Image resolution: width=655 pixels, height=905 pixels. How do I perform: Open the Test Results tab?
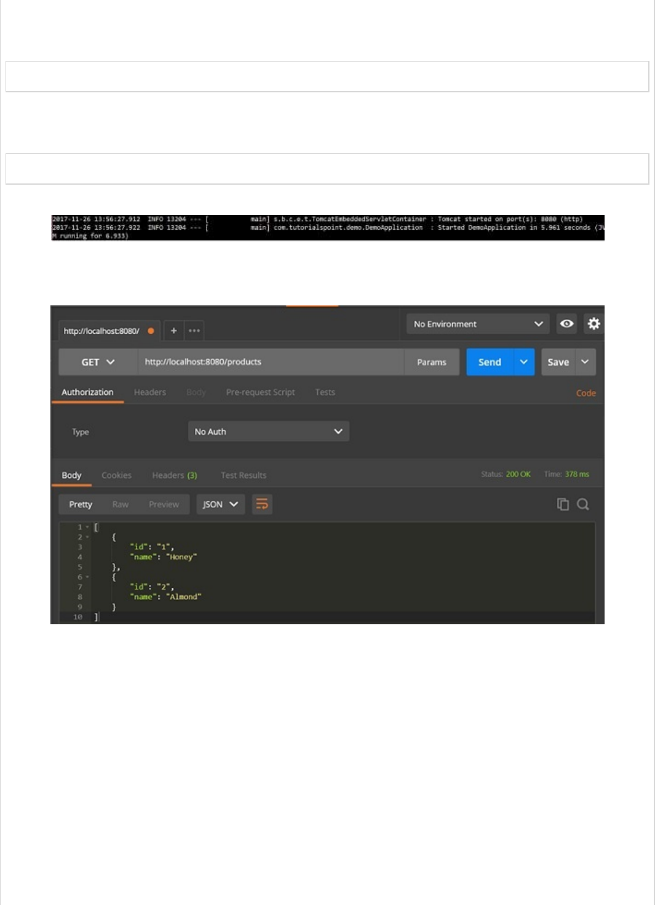coord(244,475)
